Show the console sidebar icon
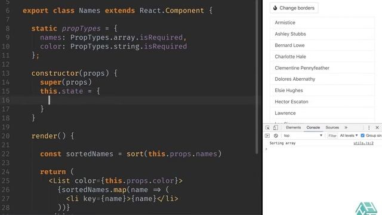 (267, 136)
